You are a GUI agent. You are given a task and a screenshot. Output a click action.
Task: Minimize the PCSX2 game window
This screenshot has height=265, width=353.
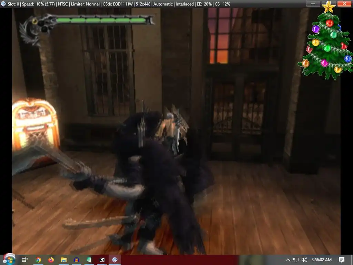(313, 3)
